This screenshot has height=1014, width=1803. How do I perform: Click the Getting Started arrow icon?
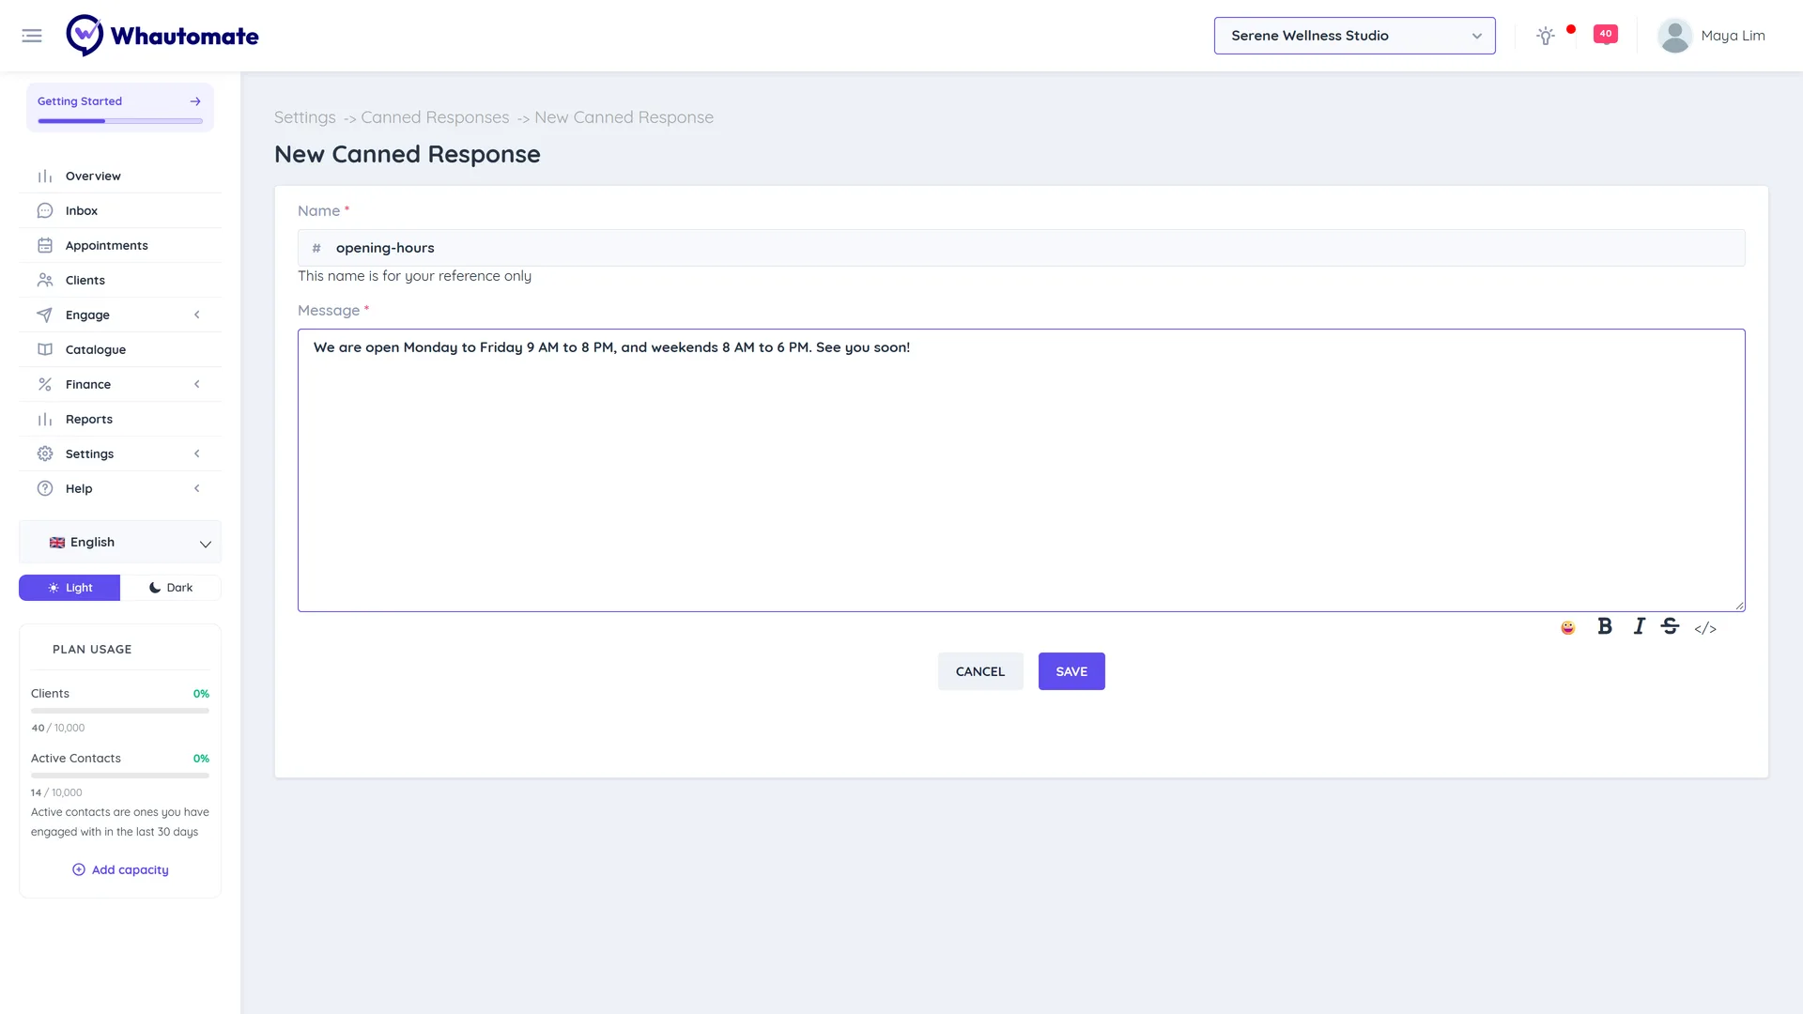coord(195,101)
